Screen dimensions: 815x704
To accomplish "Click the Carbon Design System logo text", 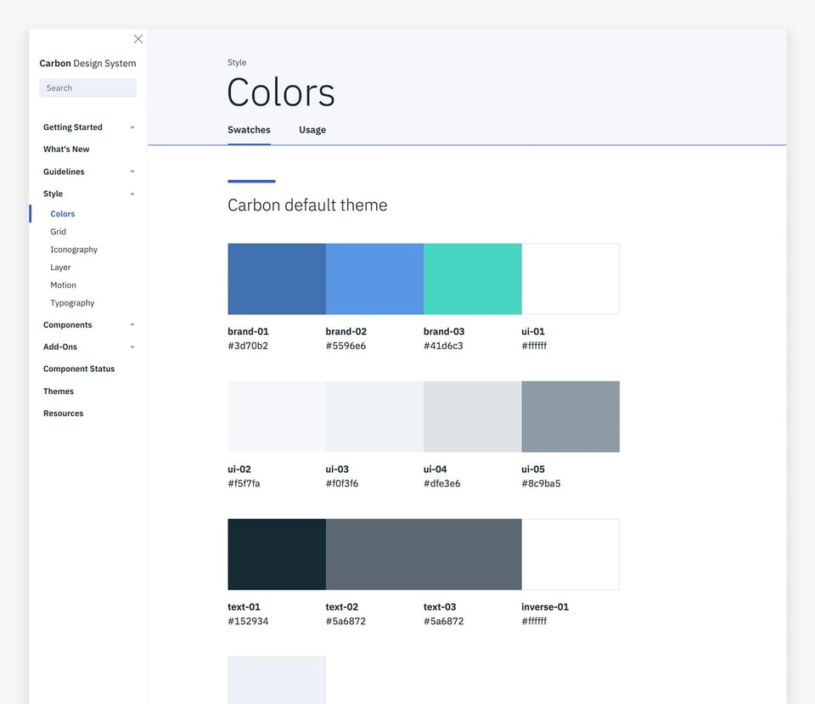I will [87, 63].
